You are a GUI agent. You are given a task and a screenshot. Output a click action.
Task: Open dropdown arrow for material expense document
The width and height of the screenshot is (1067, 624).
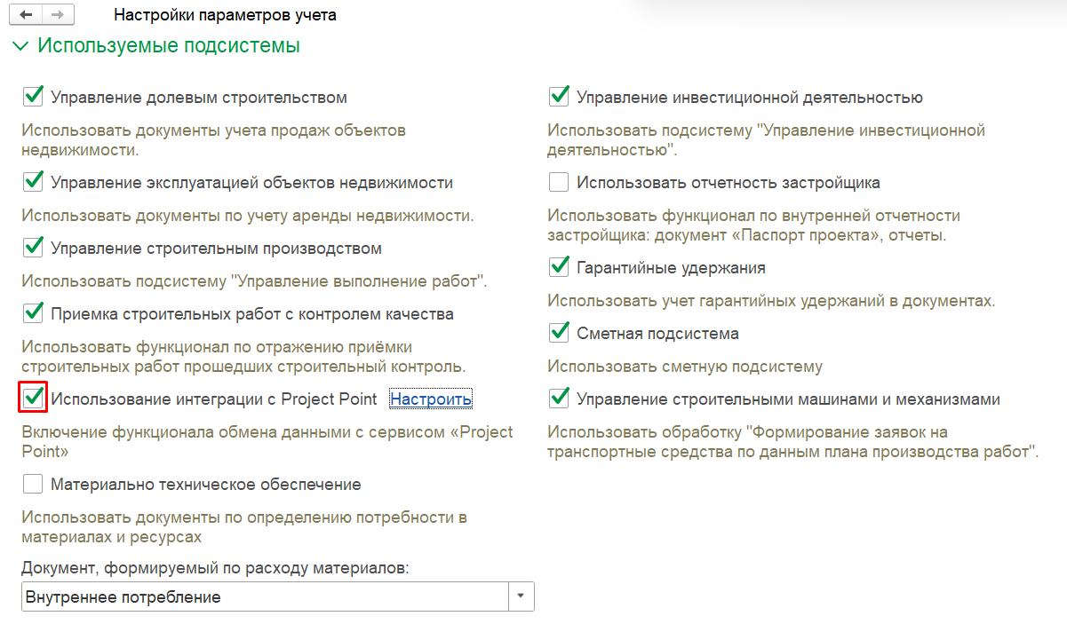(x=521, y=596)
